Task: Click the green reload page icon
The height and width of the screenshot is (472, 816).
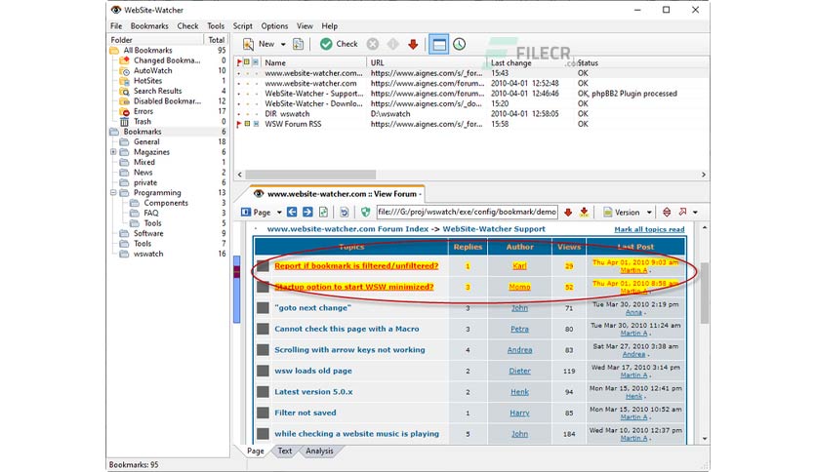Action: click(x=324, y=212)
